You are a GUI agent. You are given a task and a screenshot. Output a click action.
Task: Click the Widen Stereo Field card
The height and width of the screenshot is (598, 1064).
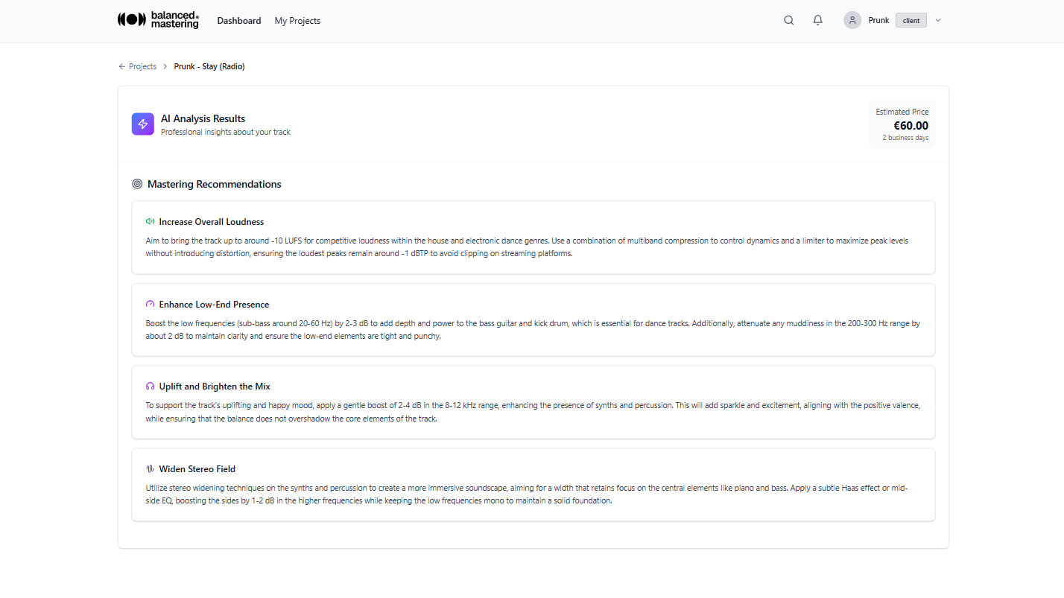tap(533, 484)
